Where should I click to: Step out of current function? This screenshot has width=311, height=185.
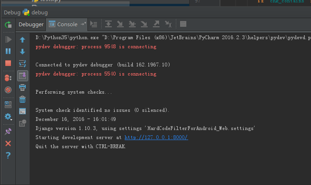(156, 24)
